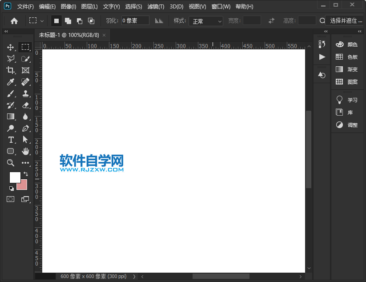Grab the Zoom tool
Viewport: 366px width, 282px height.
(x=10, y=163)
